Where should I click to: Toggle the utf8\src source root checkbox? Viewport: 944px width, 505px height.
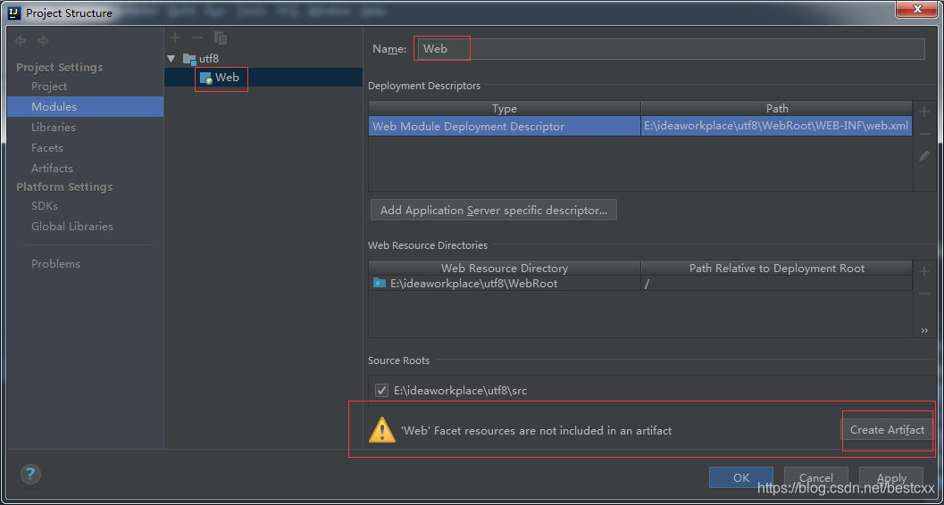pos(381,390)
